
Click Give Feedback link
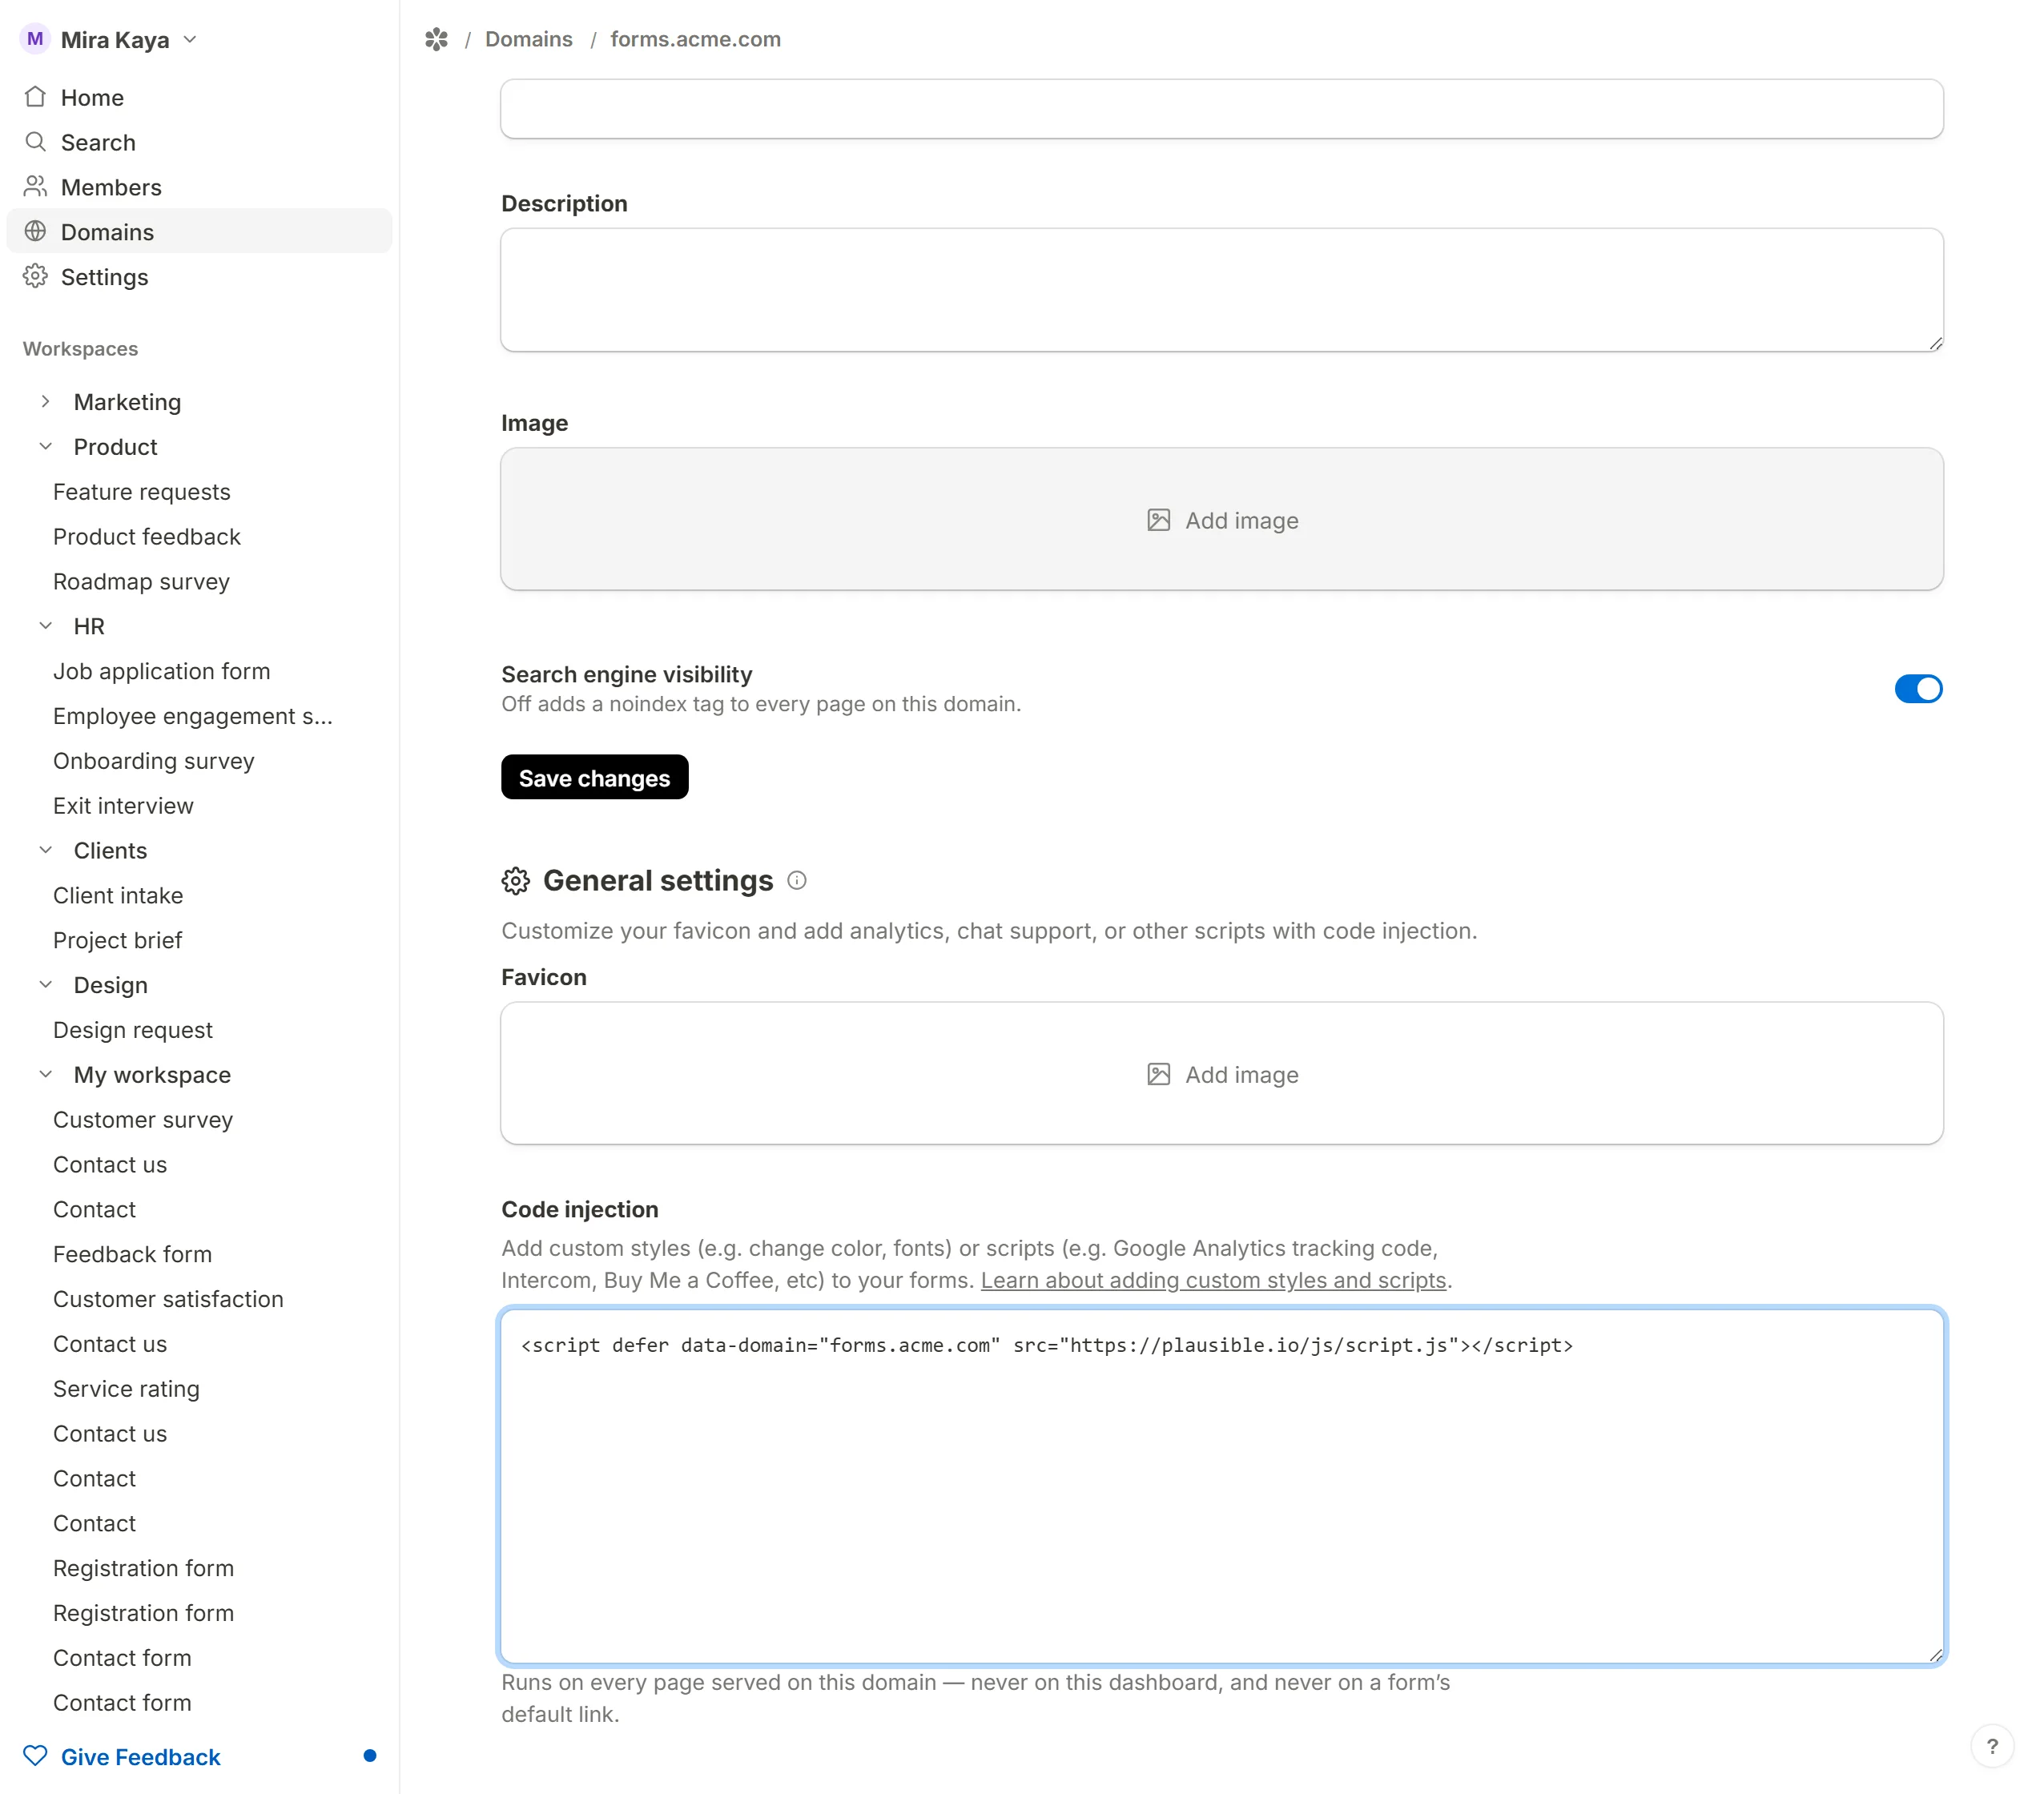pyautogui.click(x=140, y=1757)
